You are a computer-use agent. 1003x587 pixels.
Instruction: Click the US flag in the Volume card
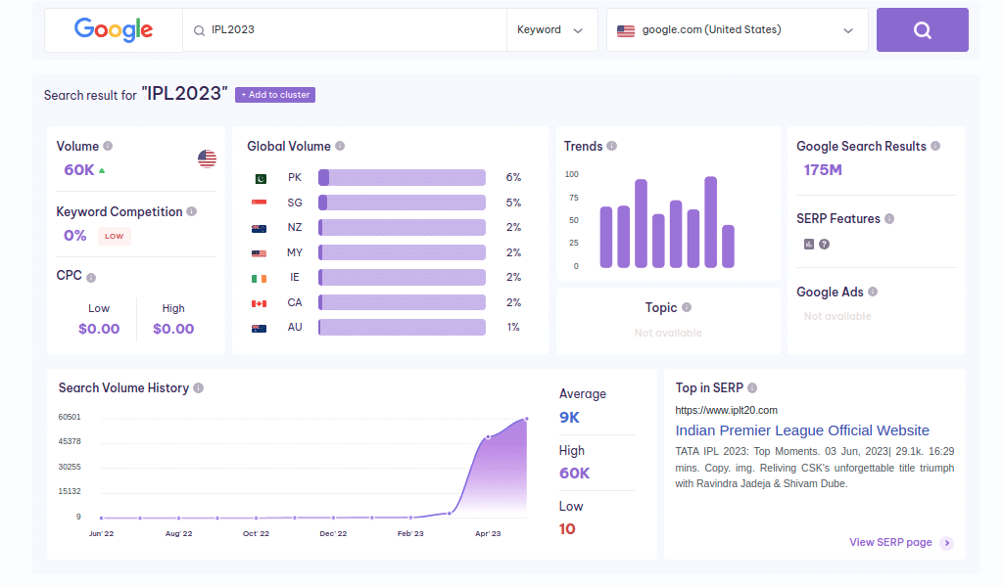click(208, 158)
